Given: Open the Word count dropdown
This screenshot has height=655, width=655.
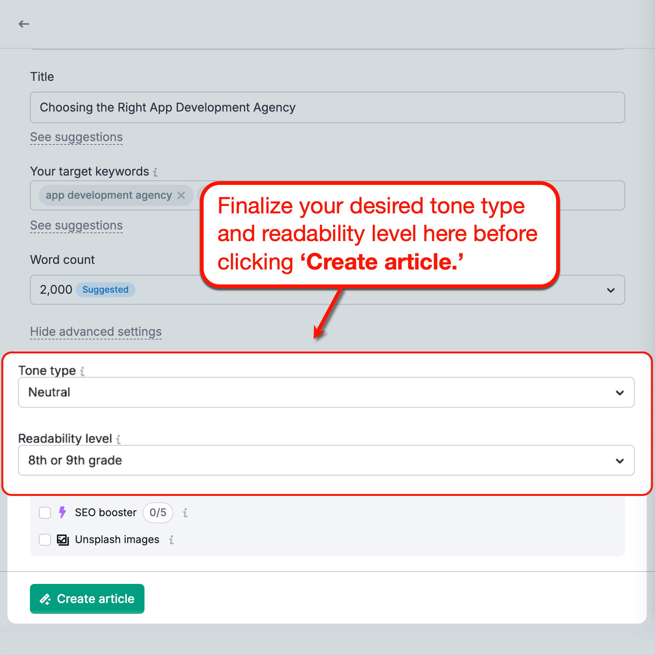Looking at the screenshot, I should [610, 290].
